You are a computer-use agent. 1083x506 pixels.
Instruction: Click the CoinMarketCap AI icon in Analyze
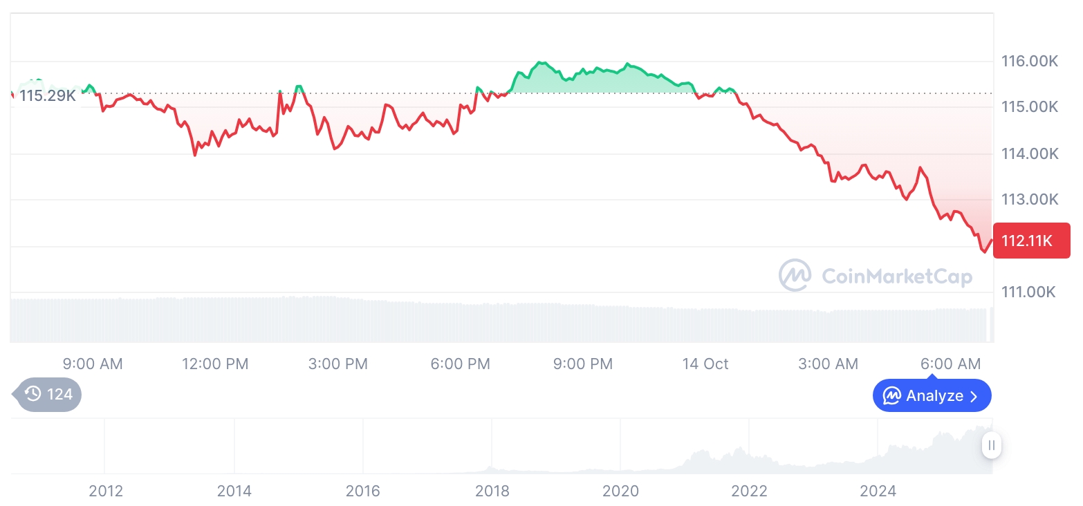pos(892,396)
